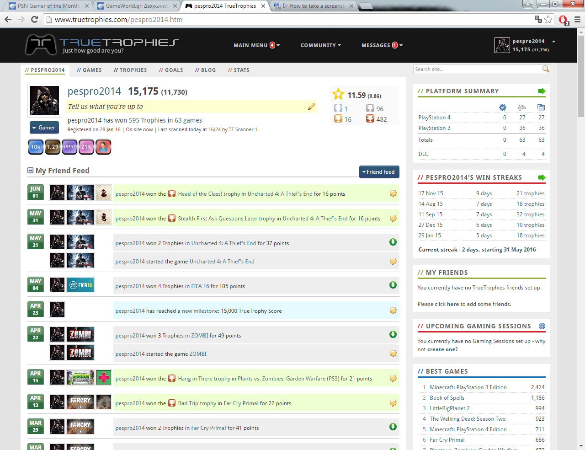Open the Minecraft: PlayStation 3 Edition link
This screenshot has width=585, height=450.
468,387
